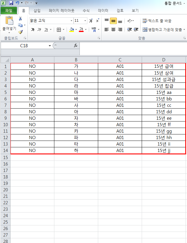Click the Increase Indent icon

click(136, 29)
